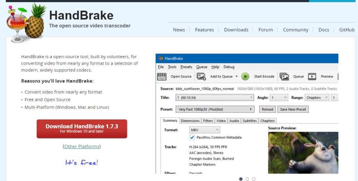This screenshot has height=181, width=358.
Task: Select the third carousel dot indicator
Action: (254, 179)
